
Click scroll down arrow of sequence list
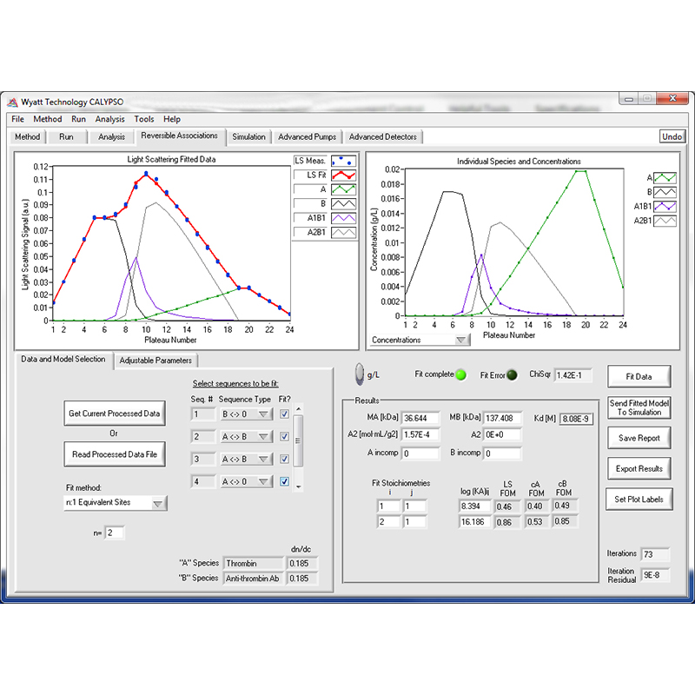coord(299,486)
